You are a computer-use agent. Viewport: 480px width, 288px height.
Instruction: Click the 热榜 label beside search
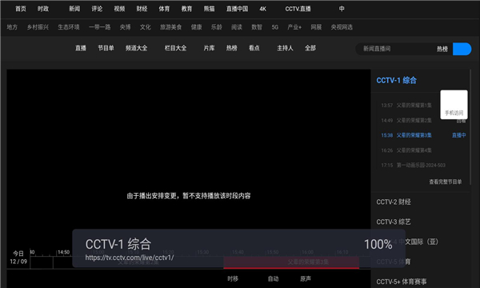click(442, 49)
